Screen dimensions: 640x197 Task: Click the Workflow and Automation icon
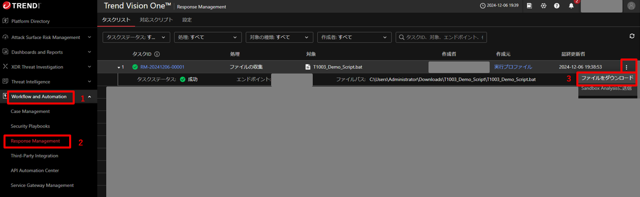6,96
